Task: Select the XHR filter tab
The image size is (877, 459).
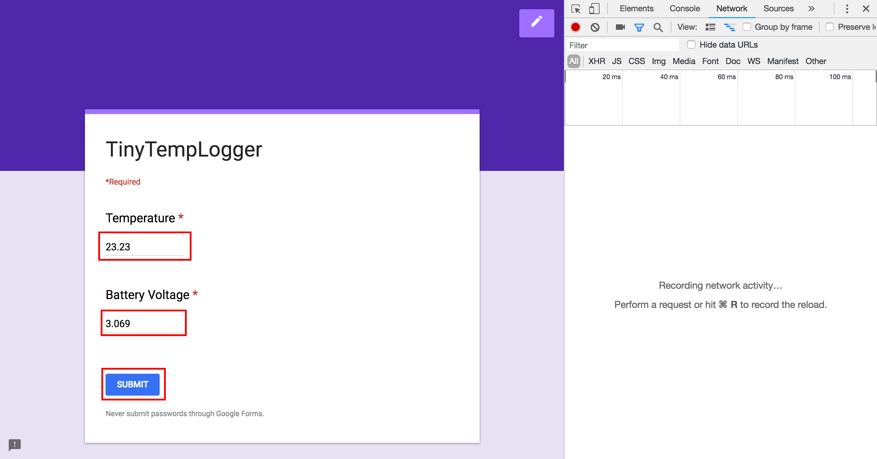Action: [x=597, y=61]
